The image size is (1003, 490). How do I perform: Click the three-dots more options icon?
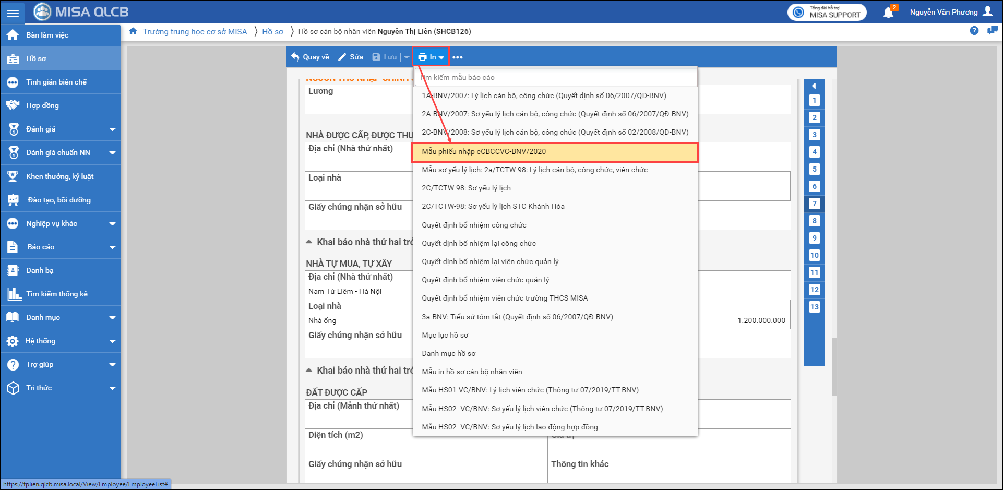tap(458, 57)
